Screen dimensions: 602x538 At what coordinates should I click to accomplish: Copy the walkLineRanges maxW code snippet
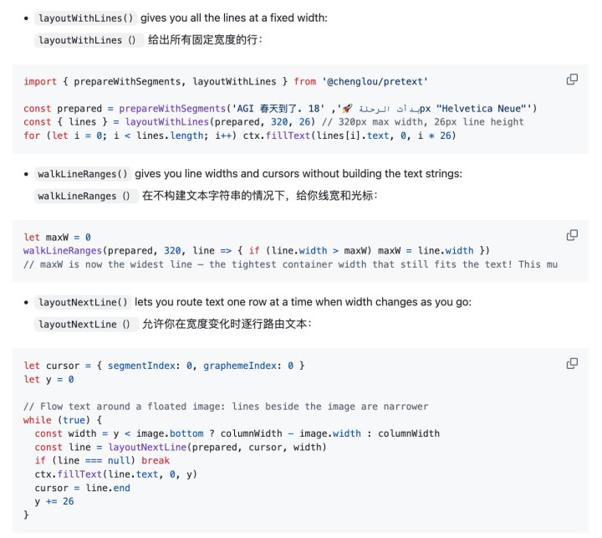point(572,236)
